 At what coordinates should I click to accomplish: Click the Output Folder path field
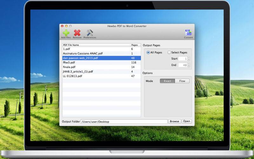124,121
